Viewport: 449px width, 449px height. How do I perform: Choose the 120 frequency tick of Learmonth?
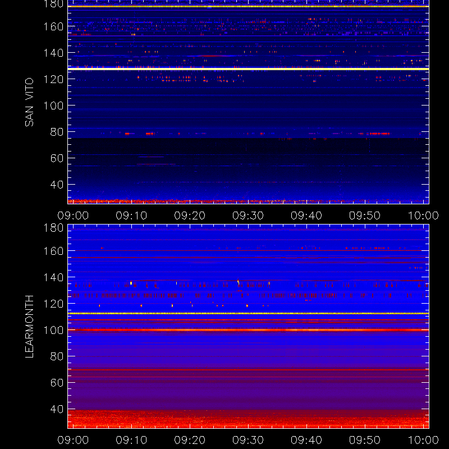click(x=53, y=304)
